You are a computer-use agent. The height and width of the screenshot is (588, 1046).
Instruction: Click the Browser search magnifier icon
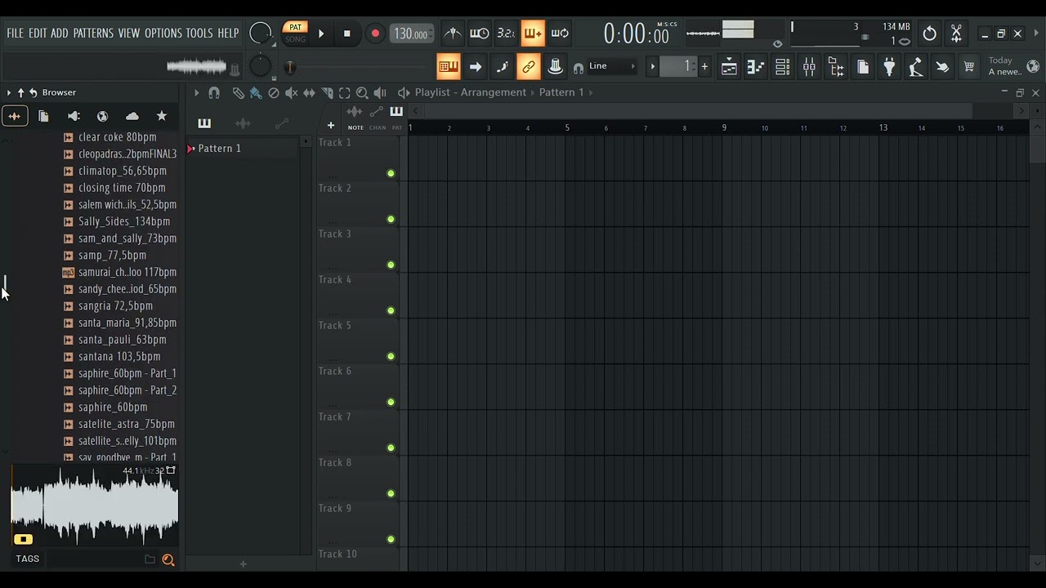point(168,559)
